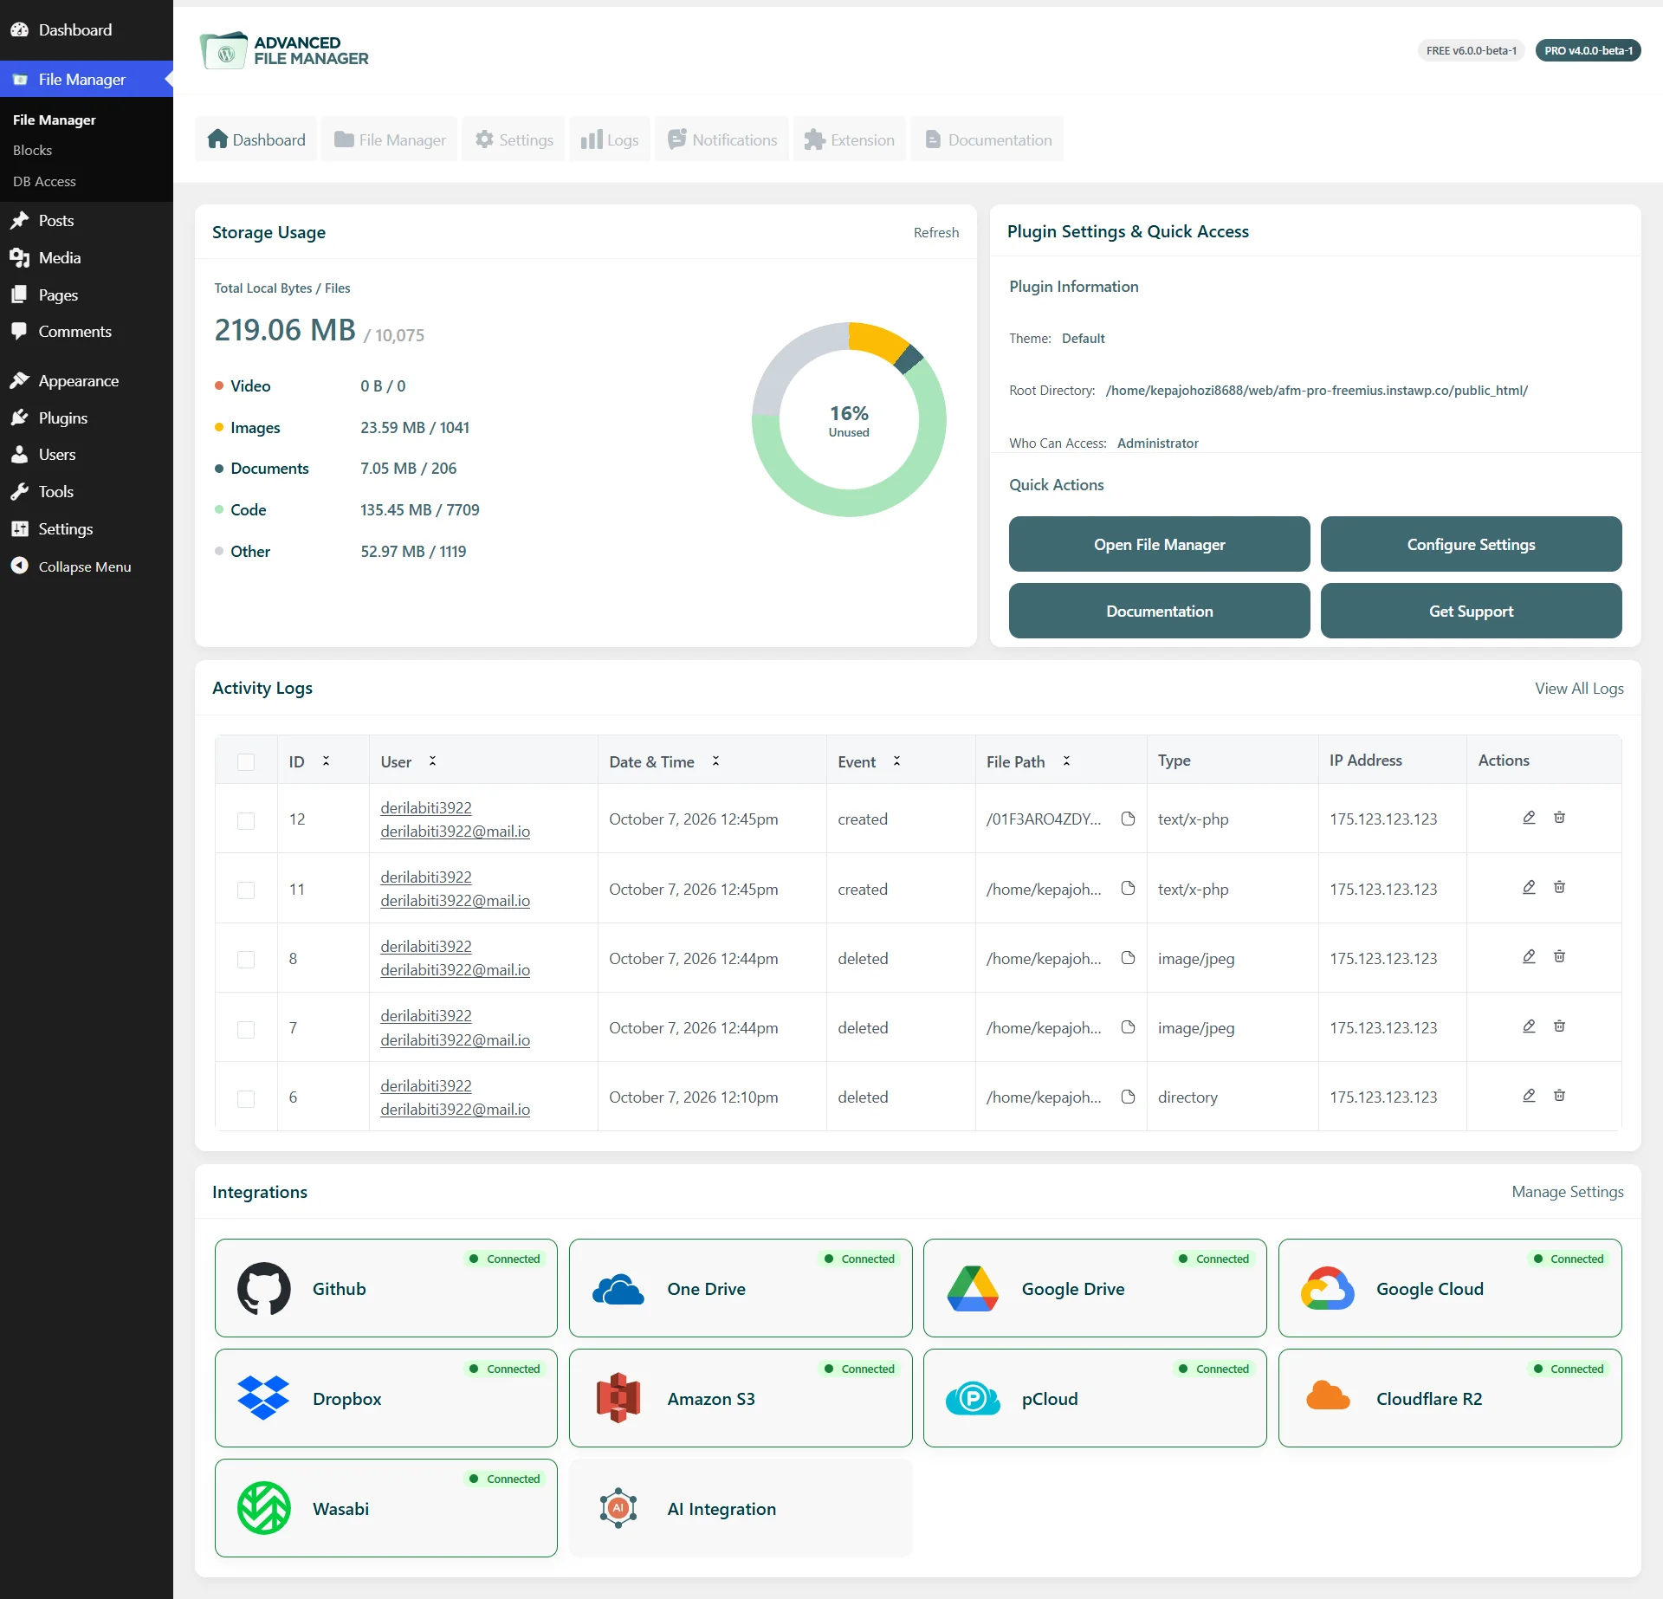This screenshot has height=1599, width=1663.
Task: Click the trash icon for log ID 8
Action: 1559,956
